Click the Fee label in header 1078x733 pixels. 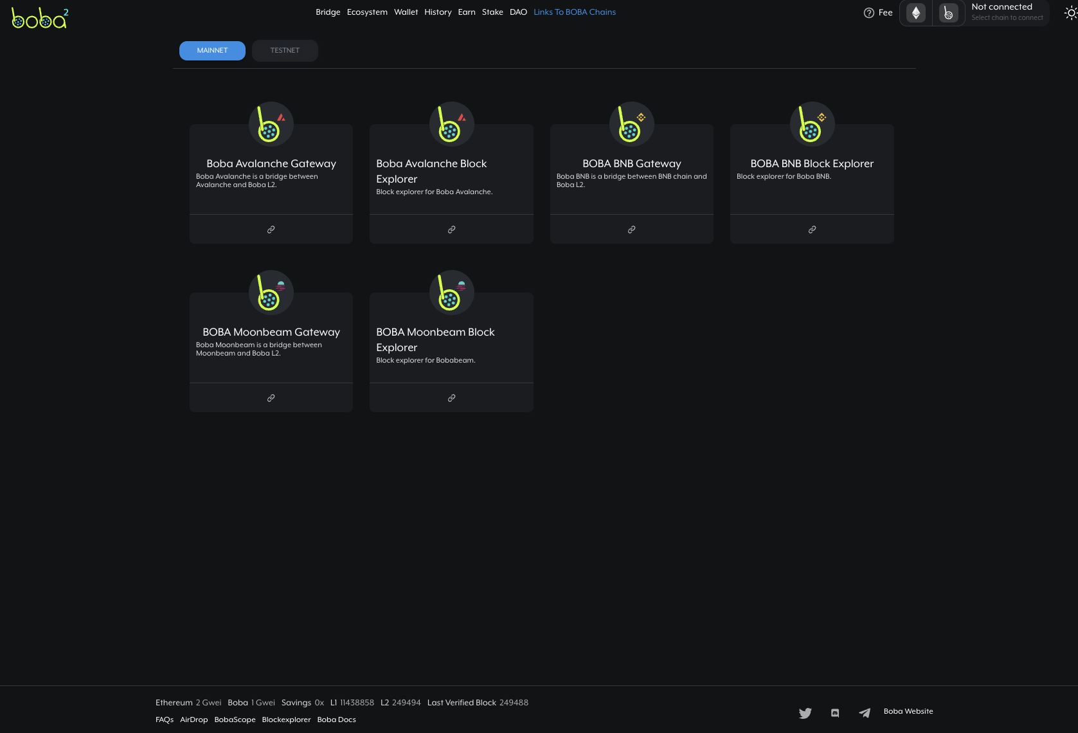(886, 13)
